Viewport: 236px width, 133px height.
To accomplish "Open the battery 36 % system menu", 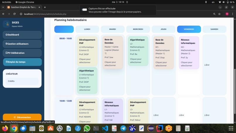I will (x=230, y=2).
